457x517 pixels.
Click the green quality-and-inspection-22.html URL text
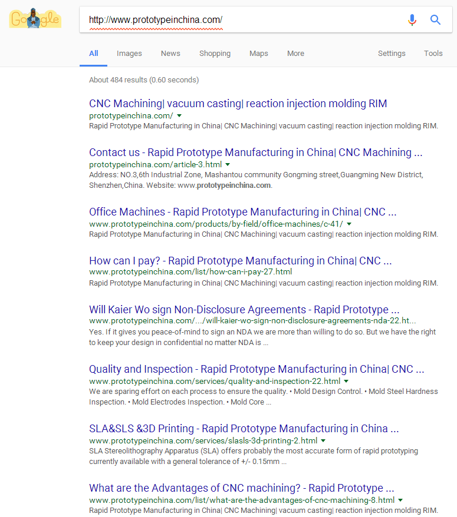215,381
